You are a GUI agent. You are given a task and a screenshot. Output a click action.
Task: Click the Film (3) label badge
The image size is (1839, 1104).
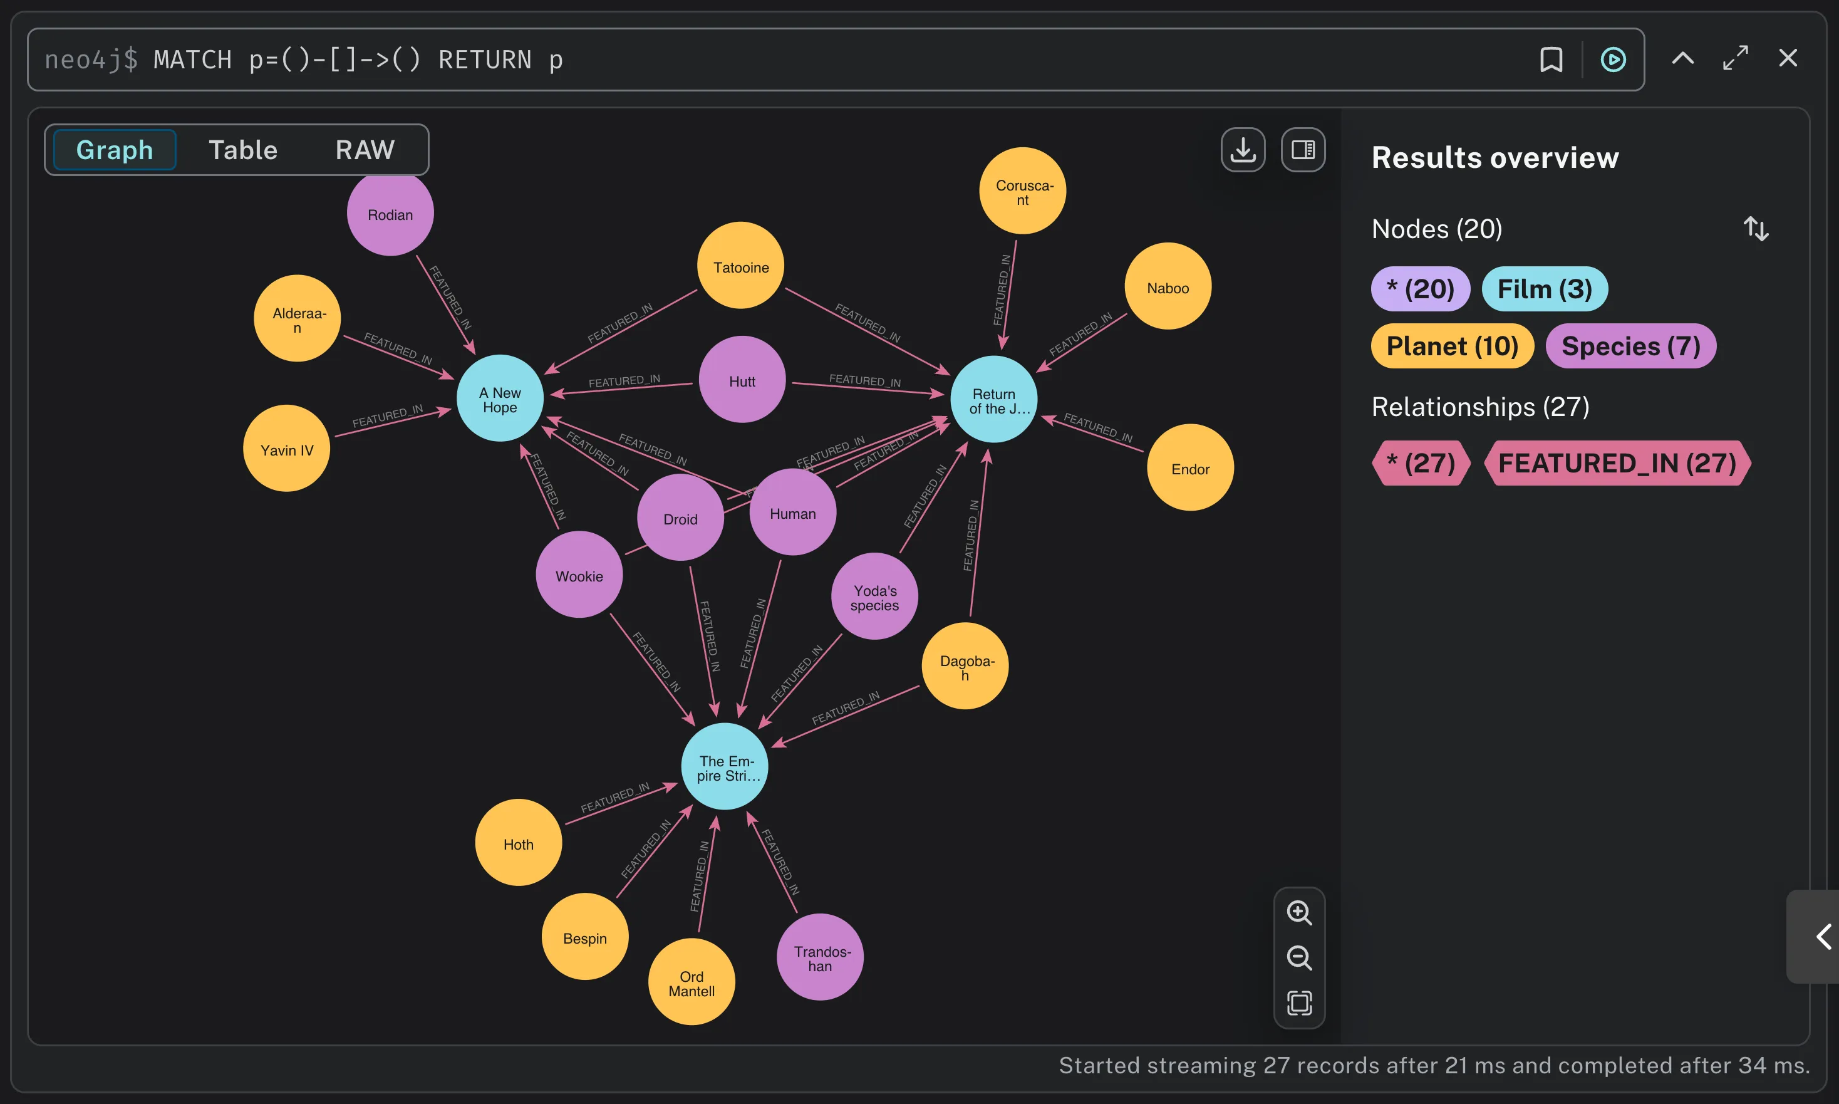[1544, 289]
